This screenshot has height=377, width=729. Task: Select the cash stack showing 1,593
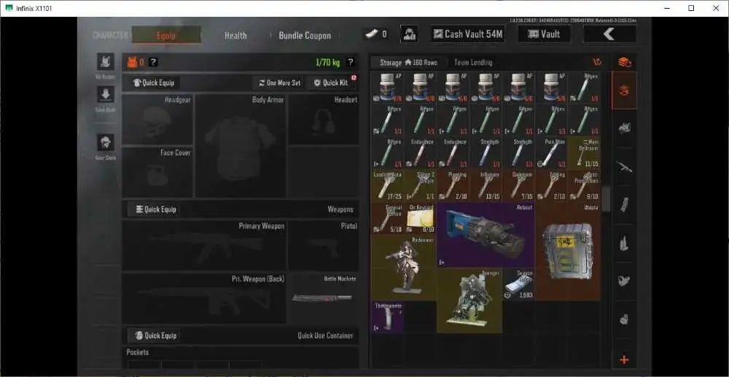(x=518, y=284)
